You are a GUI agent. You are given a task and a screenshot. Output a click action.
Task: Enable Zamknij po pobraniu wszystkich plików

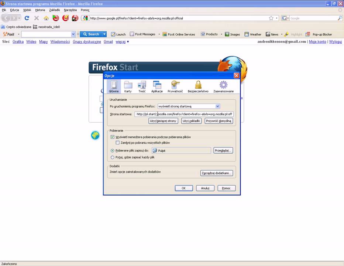(118, 143)
